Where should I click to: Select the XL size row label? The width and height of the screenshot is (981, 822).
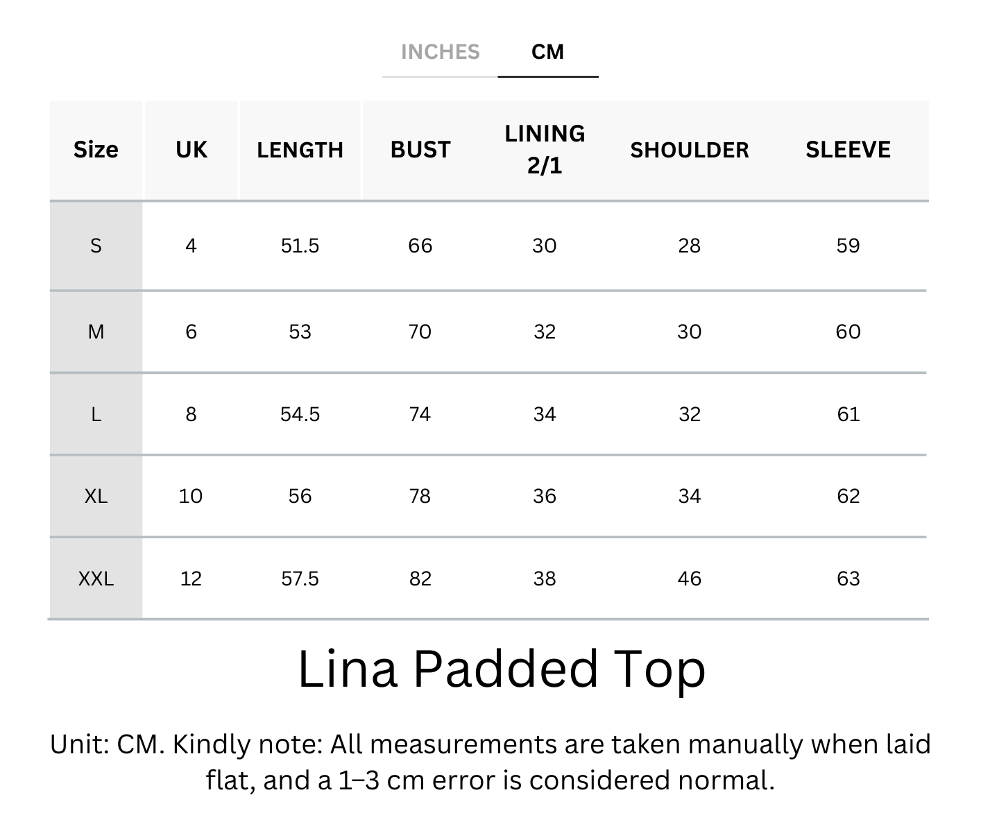click(x=96, y=496)
